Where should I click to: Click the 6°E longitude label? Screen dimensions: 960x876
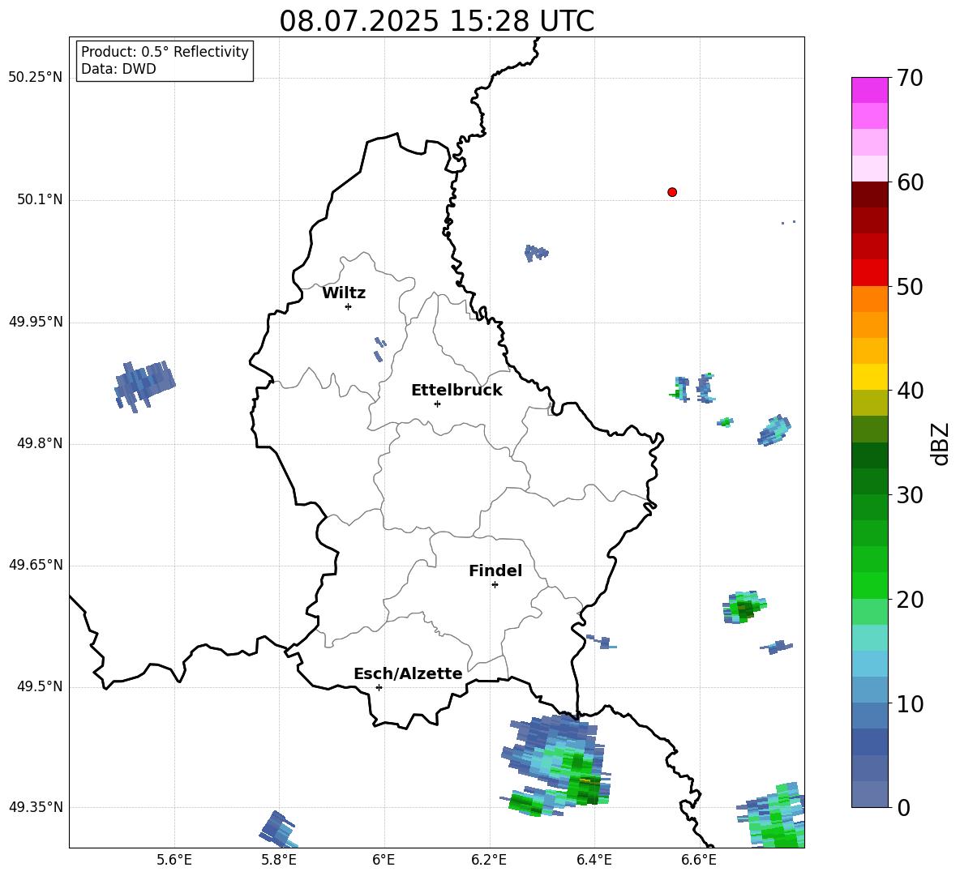(x=384, y=860)
